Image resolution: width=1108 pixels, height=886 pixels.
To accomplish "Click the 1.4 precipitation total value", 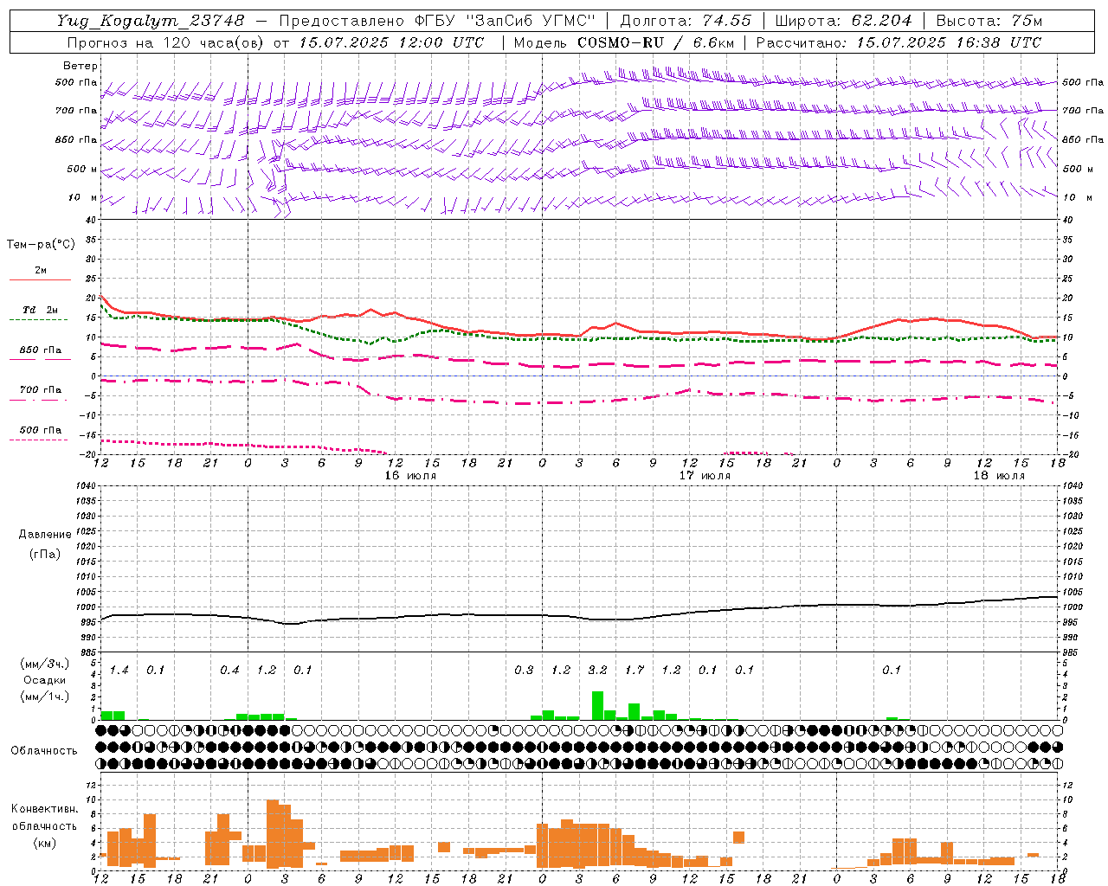I will click(x=119, y=670).
